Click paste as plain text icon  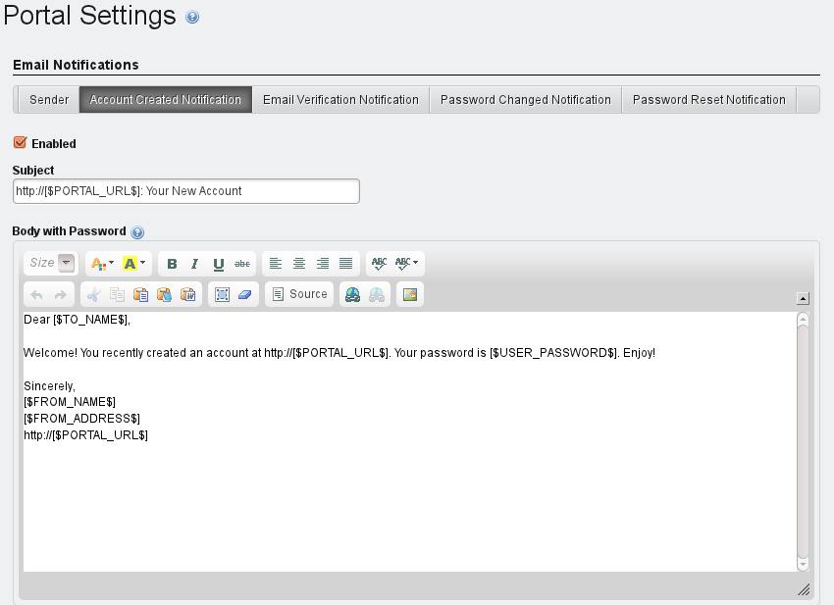[164, 294]
